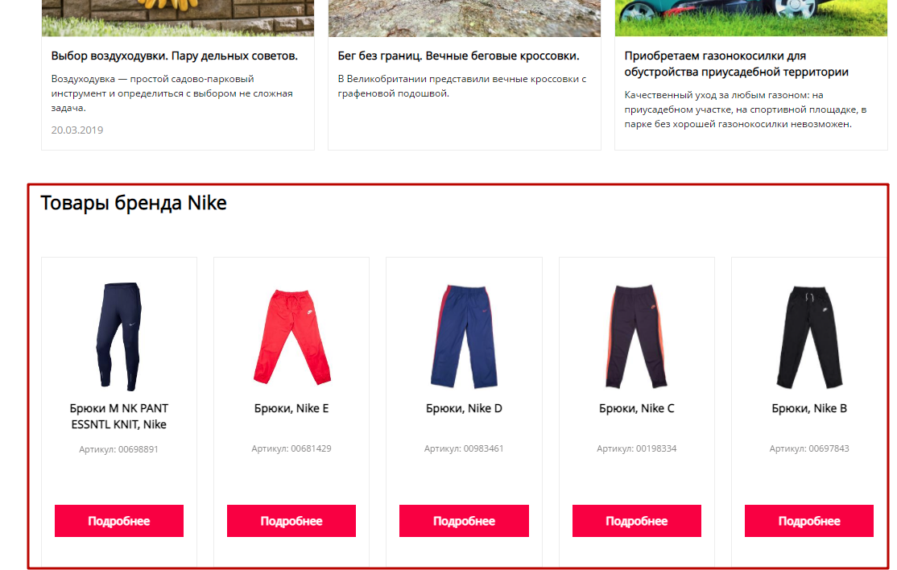Open the running shoes article image
This screenshot has width=897, height=570.
[464, 18]
